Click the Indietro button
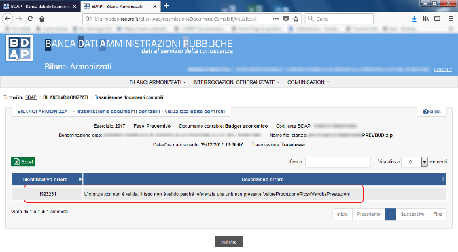This screenshot has height=252, width=458. coord(229,242)
